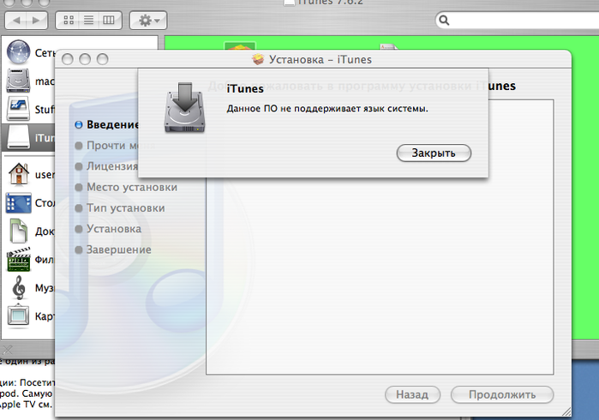Select the iTunes disk image icon in the sidebar

tap(18, 137)
